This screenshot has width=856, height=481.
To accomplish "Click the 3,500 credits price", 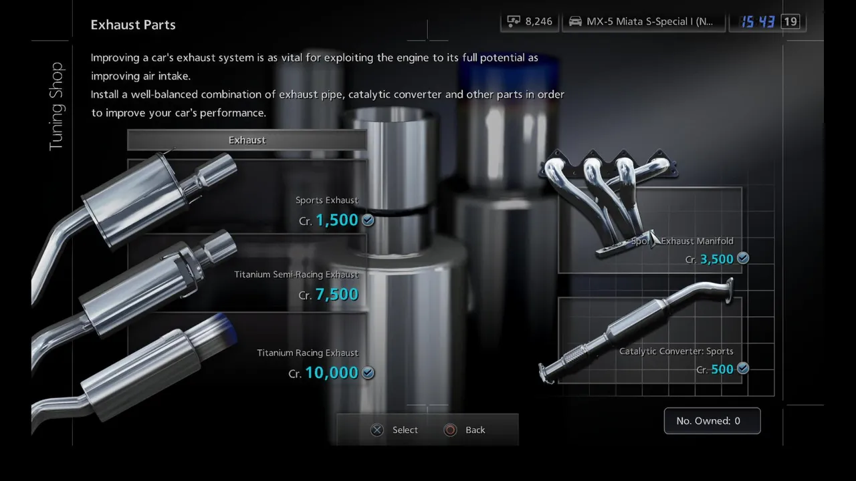I will coord(716,259).
